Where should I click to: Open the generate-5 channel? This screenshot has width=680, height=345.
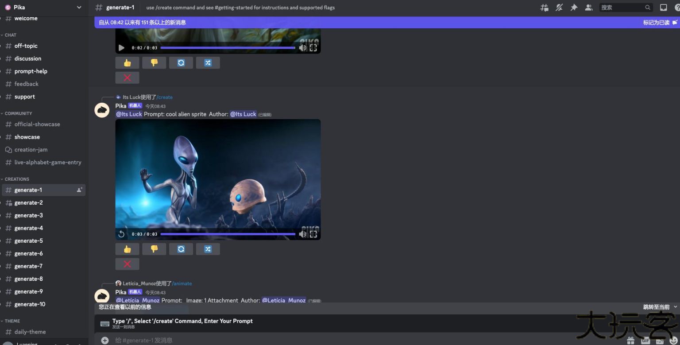[29, 241]
